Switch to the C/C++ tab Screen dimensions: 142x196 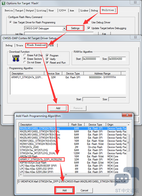[x=62, y=10]
